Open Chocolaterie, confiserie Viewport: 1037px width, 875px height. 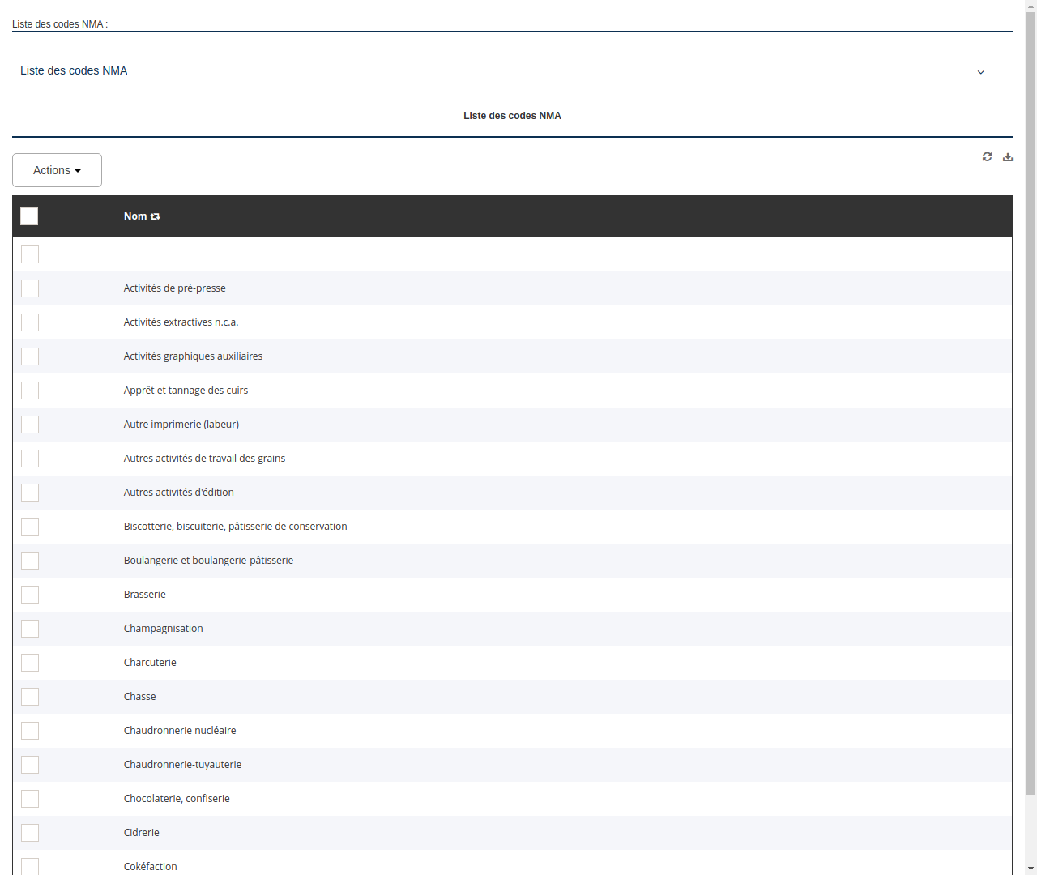177,798
